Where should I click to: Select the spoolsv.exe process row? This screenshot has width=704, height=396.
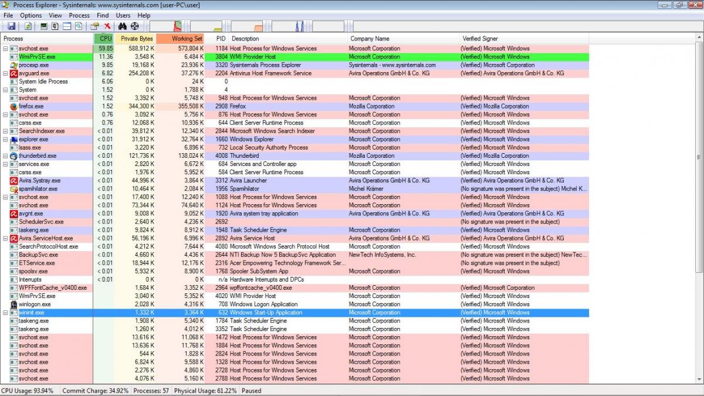point(295,272)
